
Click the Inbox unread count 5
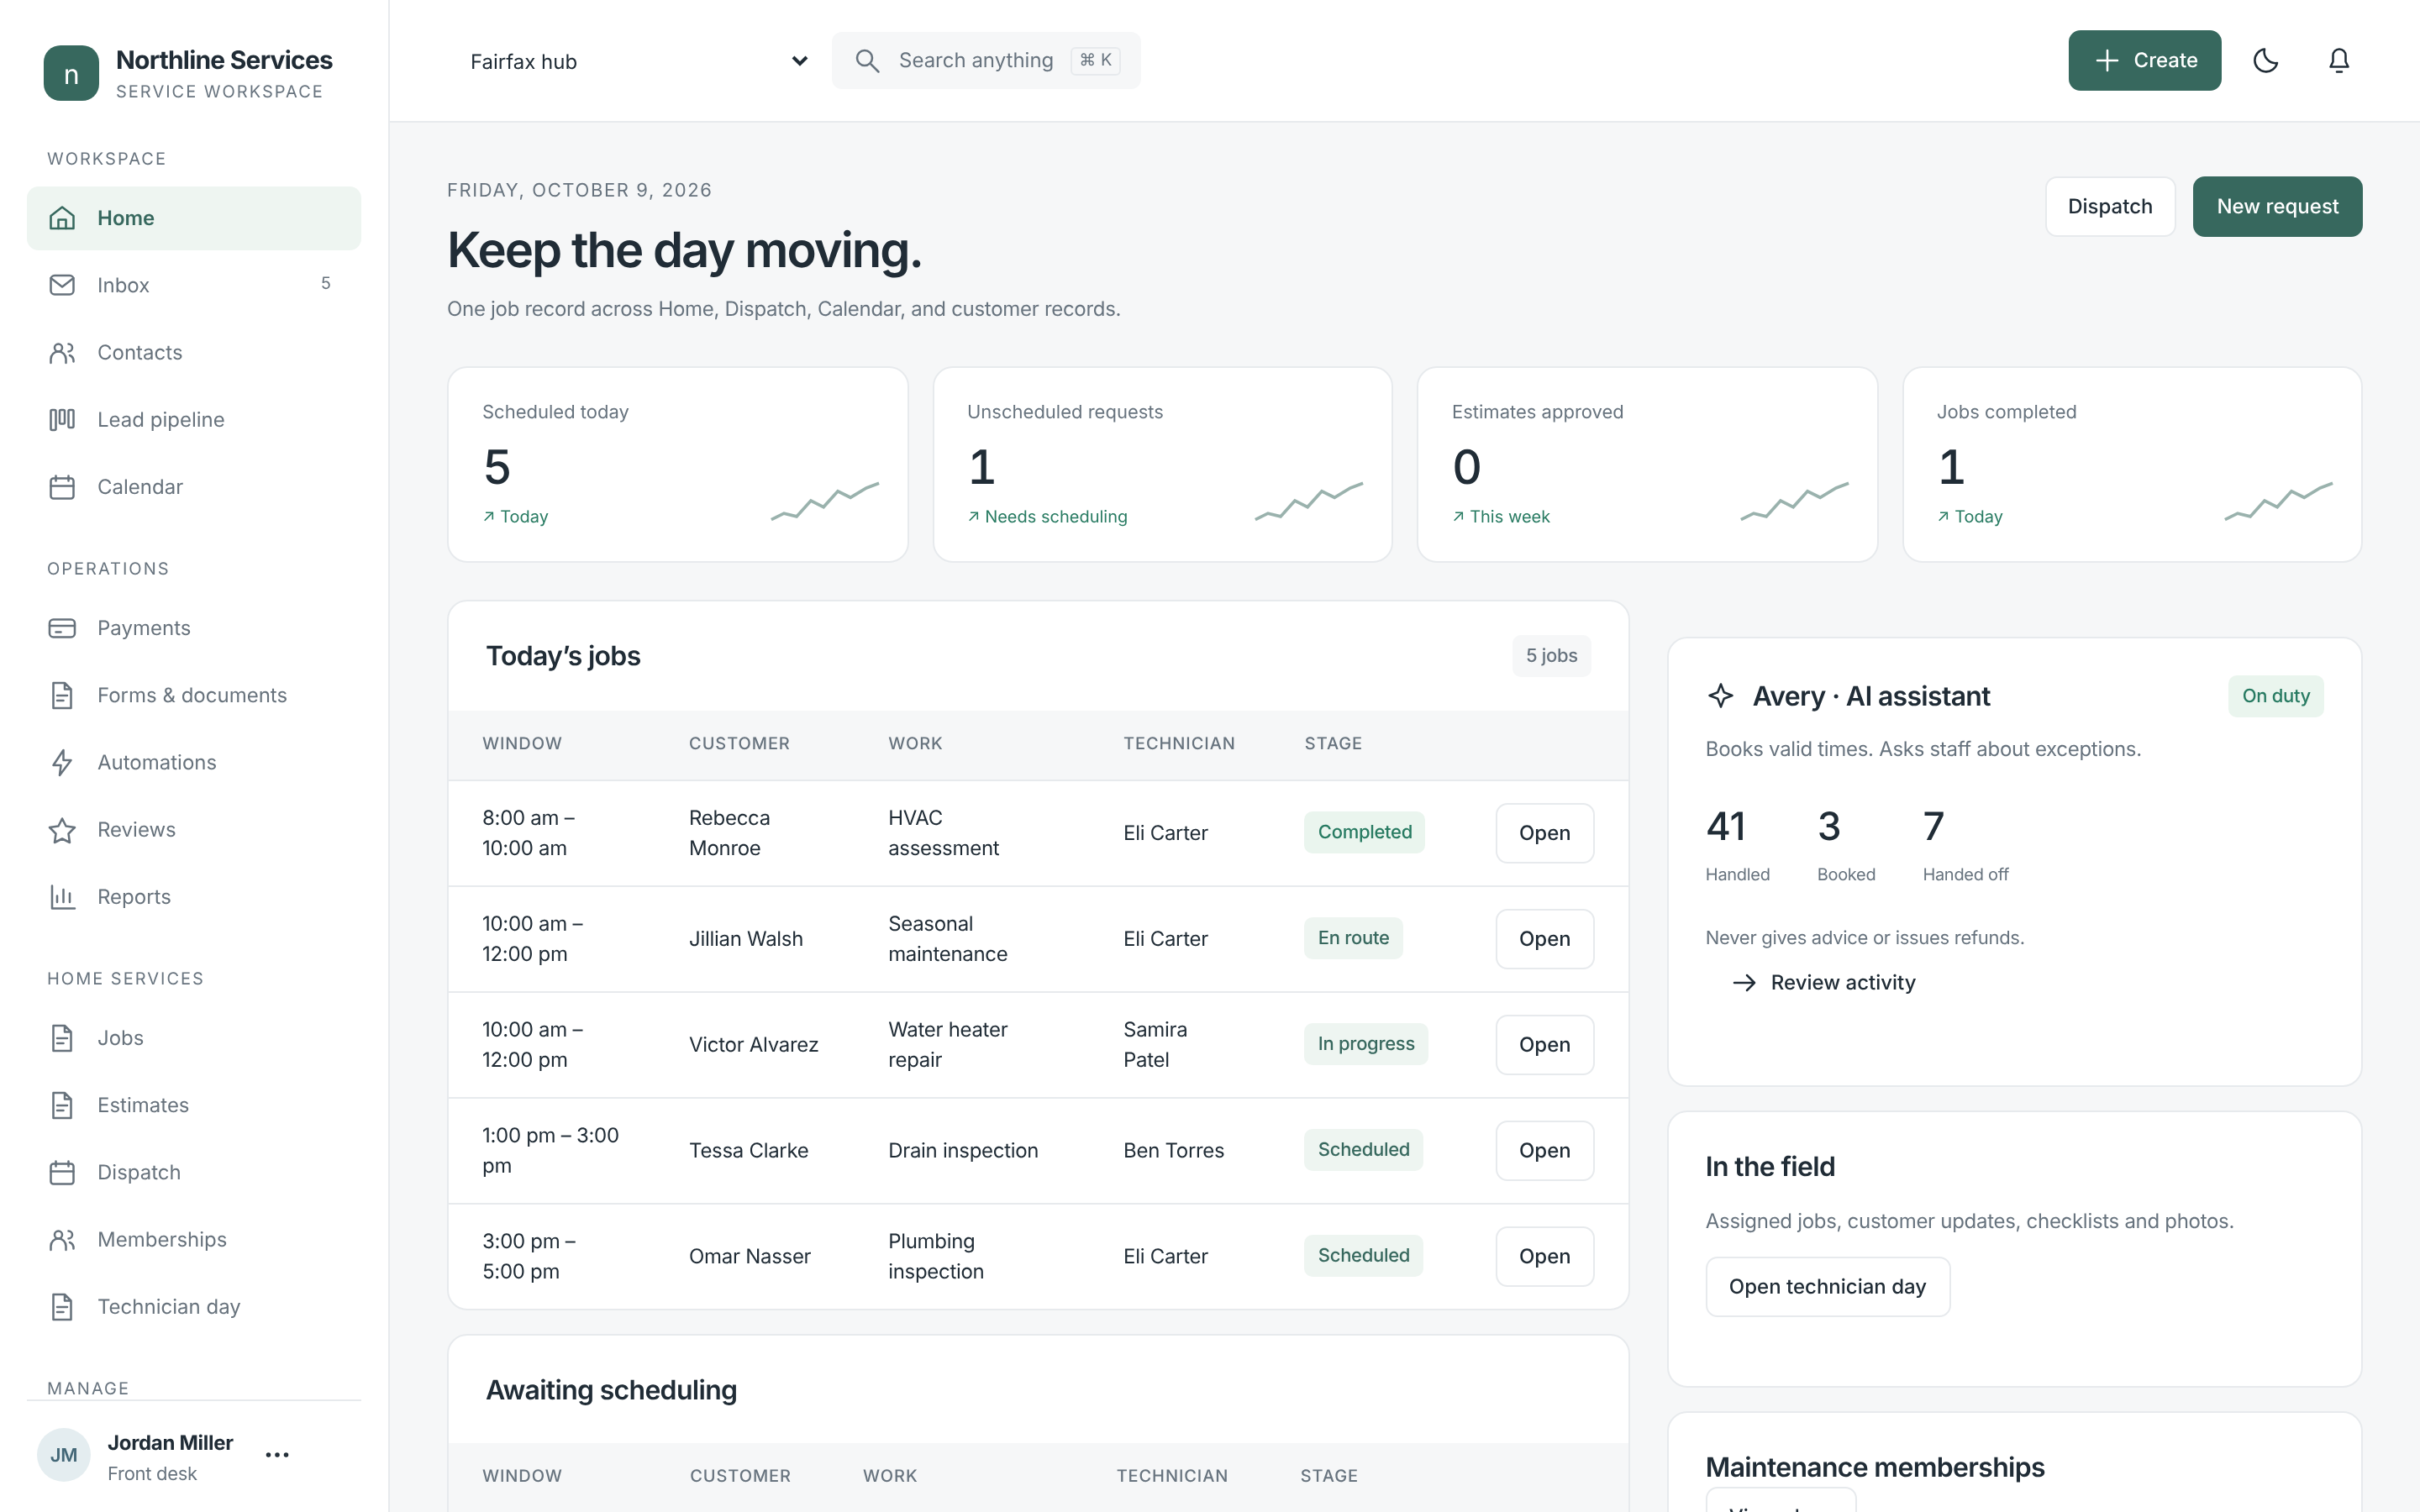point(325,284)
